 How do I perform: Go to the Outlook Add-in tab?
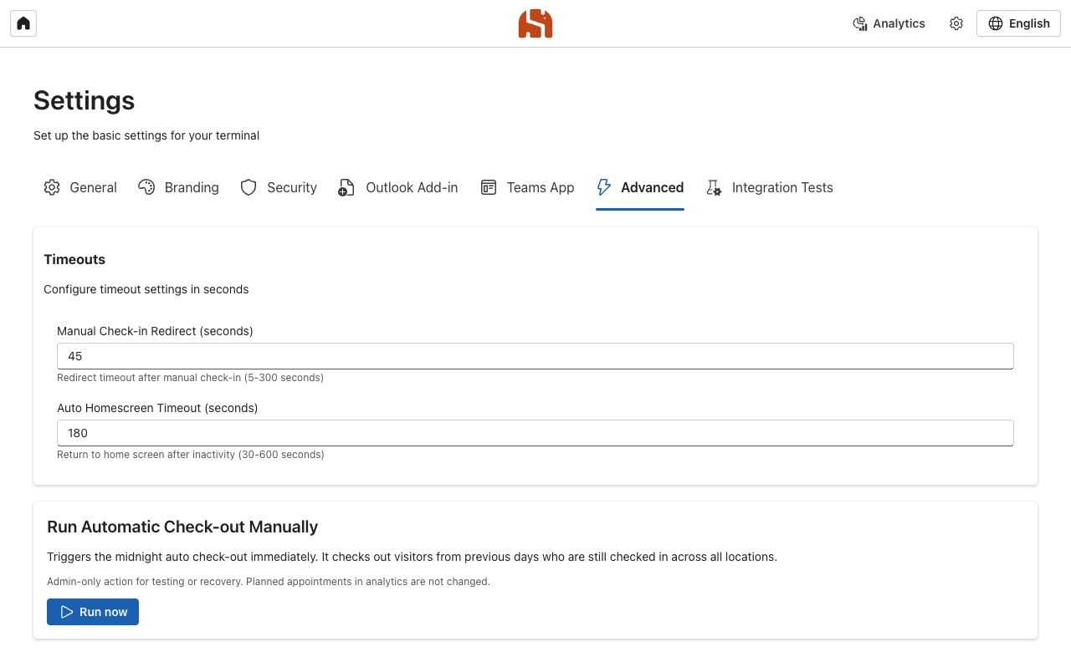click(398, 187)
